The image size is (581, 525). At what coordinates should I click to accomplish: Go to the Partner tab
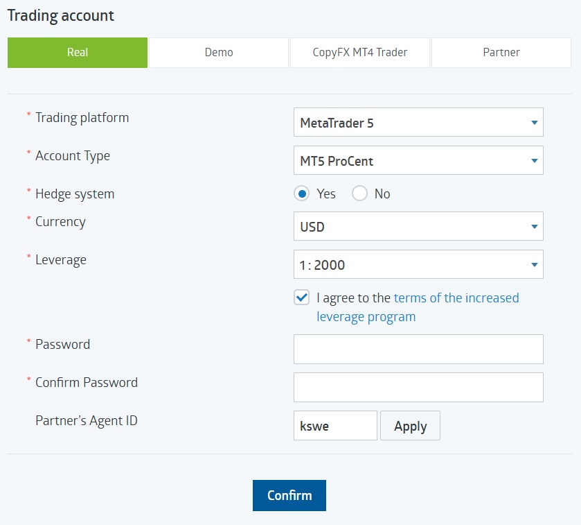point(501,53)
